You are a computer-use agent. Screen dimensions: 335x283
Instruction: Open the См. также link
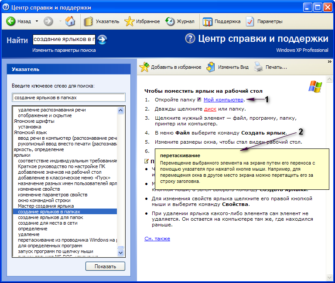point(157,239)
